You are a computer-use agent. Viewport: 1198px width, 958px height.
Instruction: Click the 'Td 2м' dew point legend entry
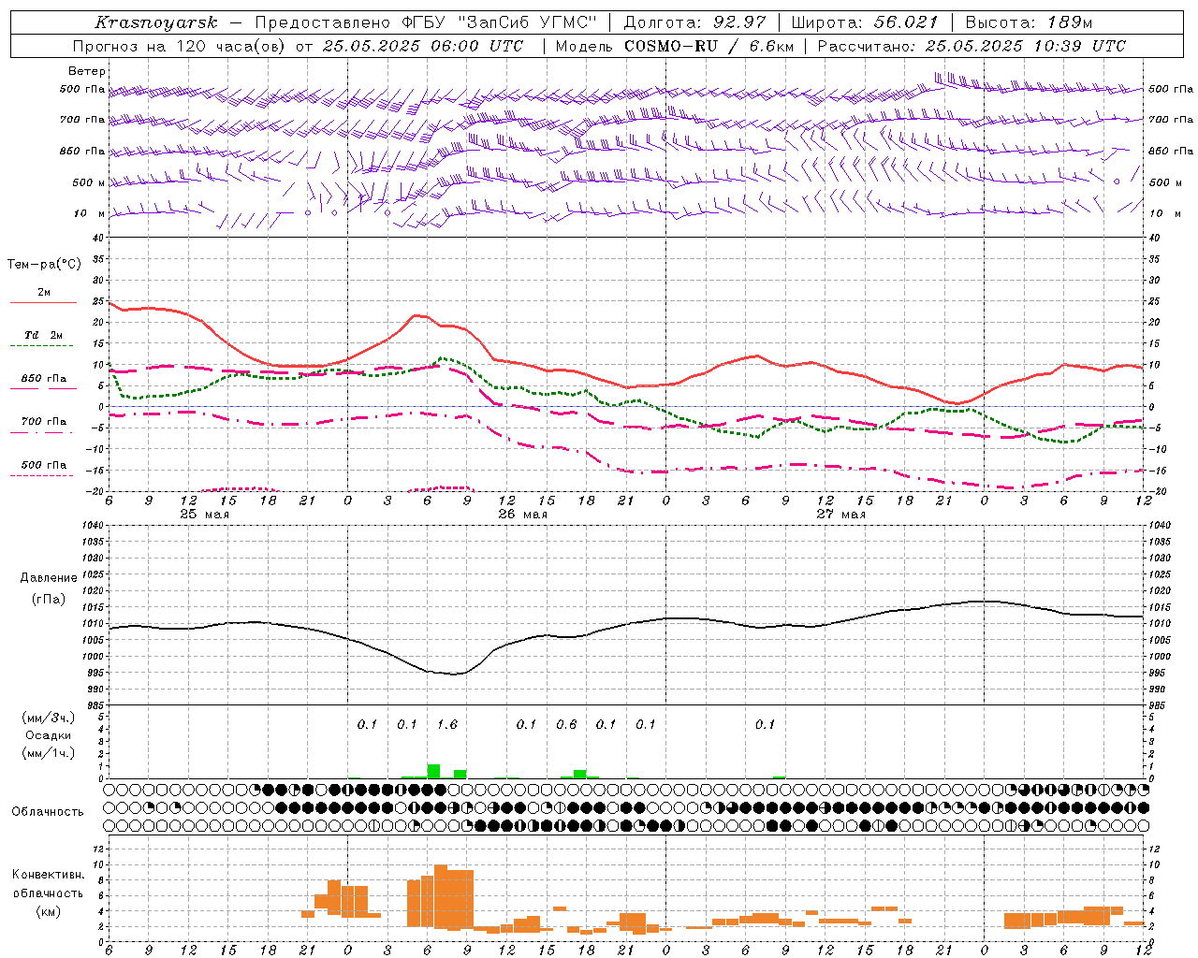pyautogui.click(x=44, y=335)
